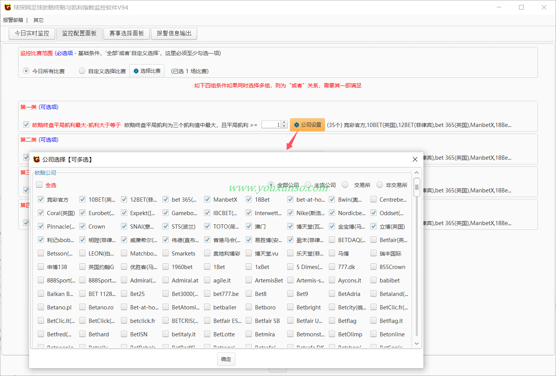Choose the 交易所 filter radio
The image size is (556, 376).
[x=345, y=185]
